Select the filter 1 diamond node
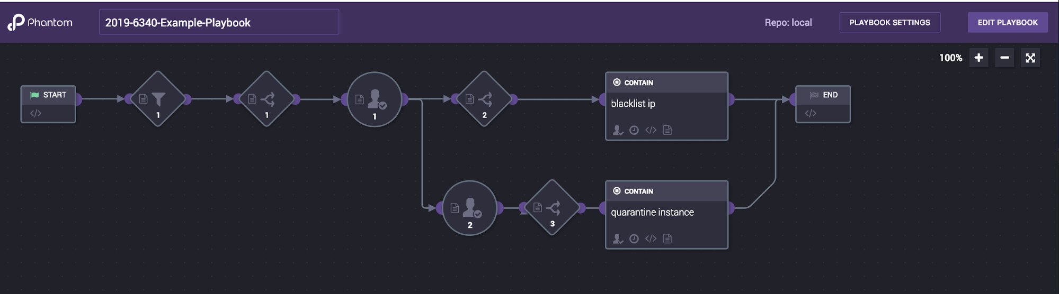The height and width of the screenshot is (294, 1059). pyautogui.click(x=158, y=99)
